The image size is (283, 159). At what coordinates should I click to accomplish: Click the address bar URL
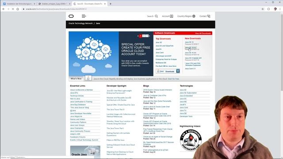coord(56,9)
